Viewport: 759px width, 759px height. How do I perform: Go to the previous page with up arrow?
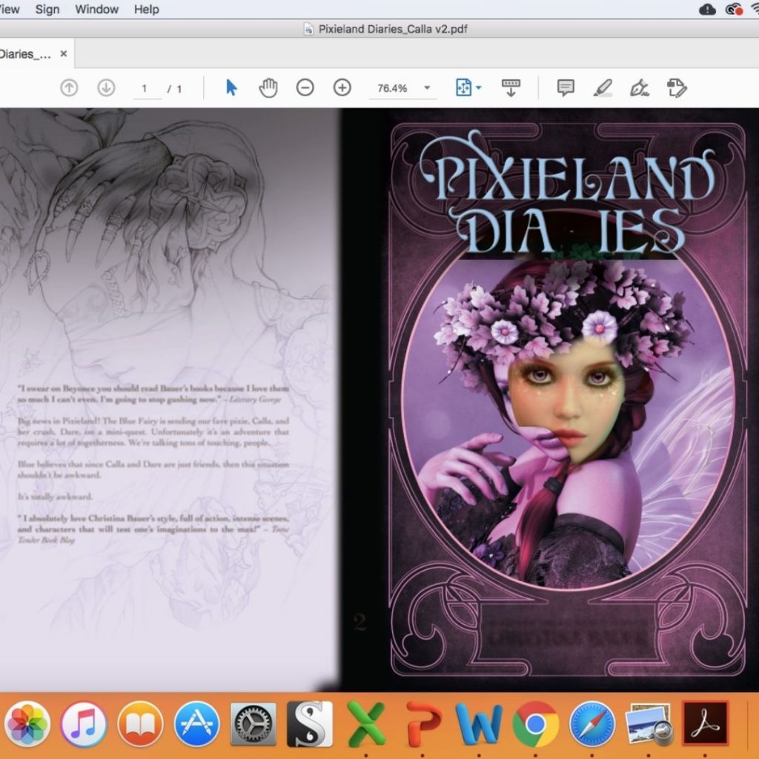(69, 88)
